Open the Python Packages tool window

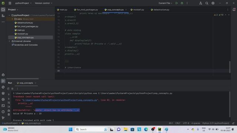(x=3, y=93)
